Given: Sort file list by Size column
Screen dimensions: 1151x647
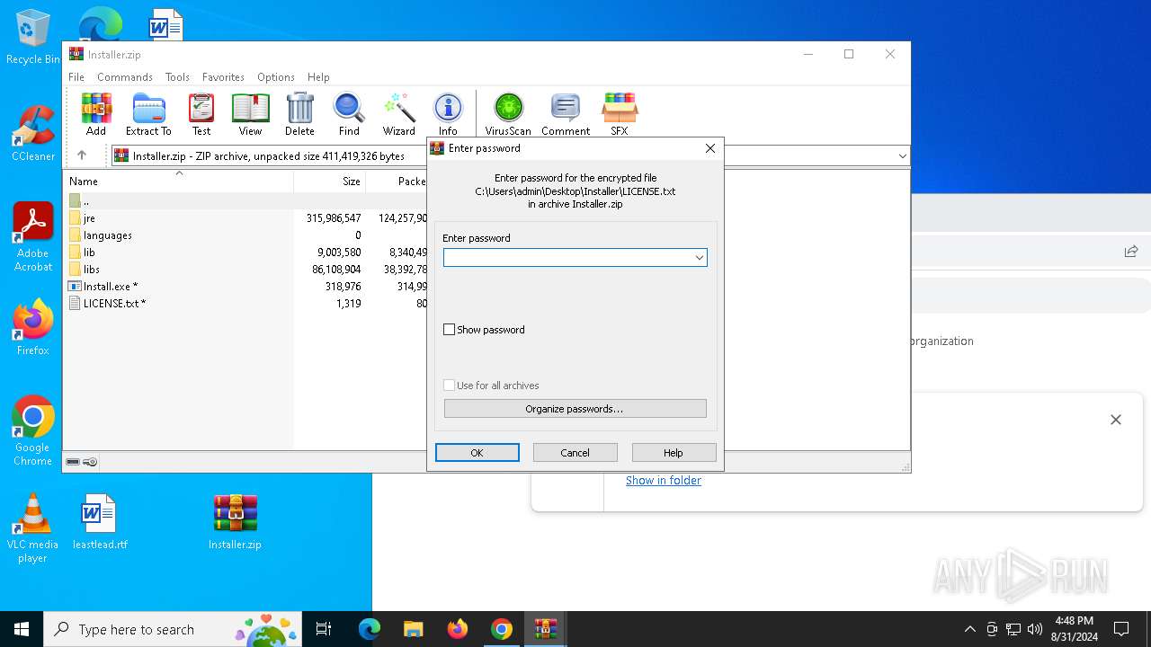Looking at the screenshot, I should coord(329,181).
